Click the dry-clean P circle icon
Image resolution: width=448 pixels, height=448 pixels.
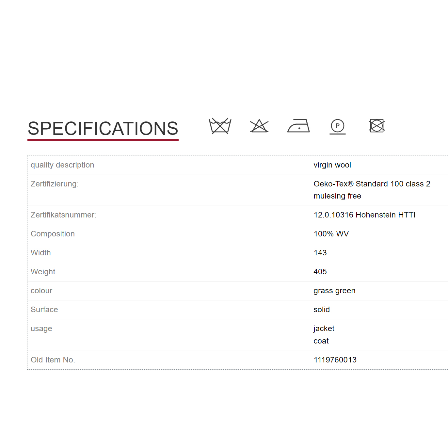click(x=338, y=126)
